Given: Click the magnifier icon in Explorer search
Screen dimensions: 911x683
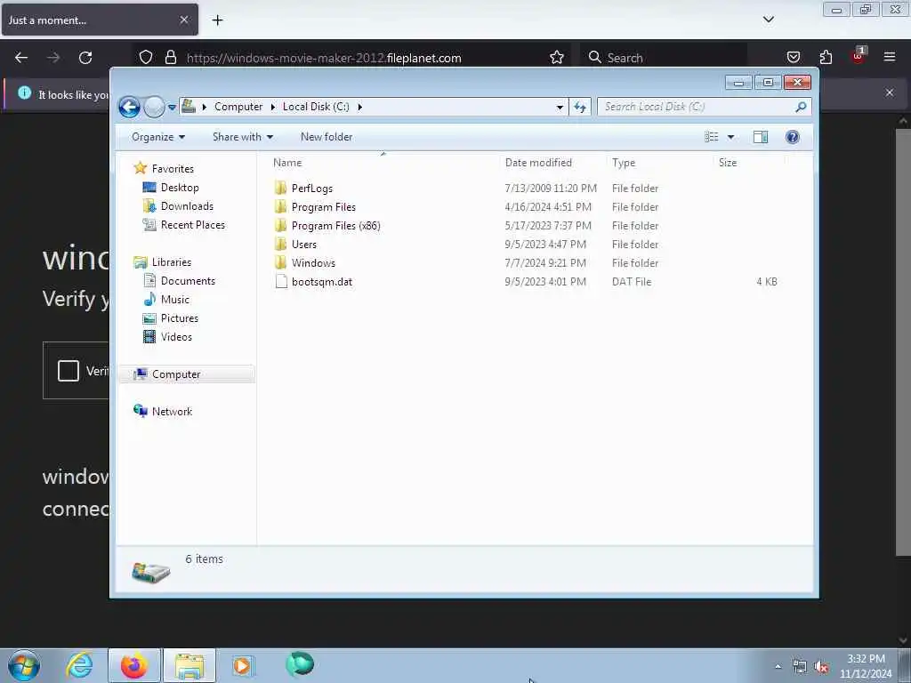Looking at the screenshot, I should pyautogui.click(x=801, y=107).
